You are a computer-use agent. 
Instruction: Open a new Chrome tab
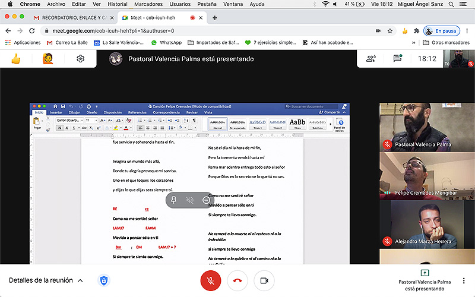215,18
